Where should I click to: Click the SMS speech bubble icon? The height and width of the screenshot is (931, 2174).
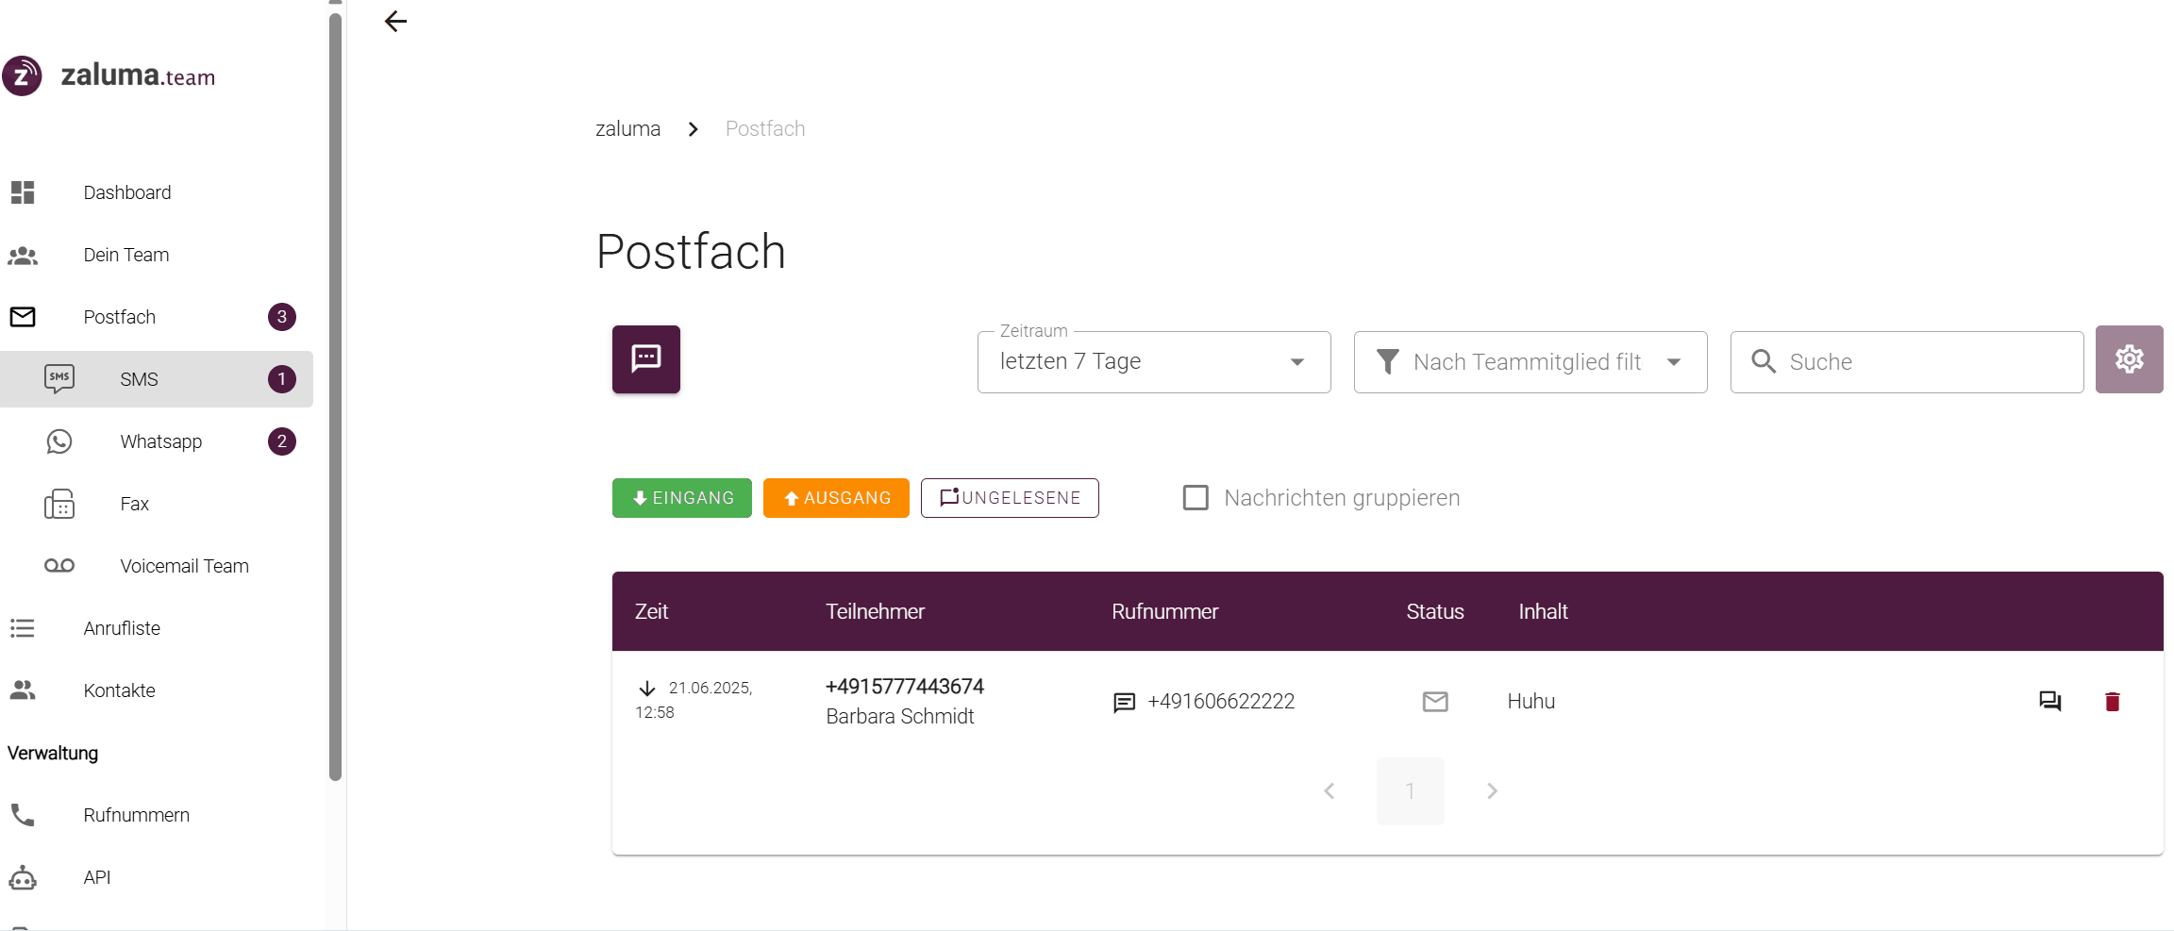59,379
